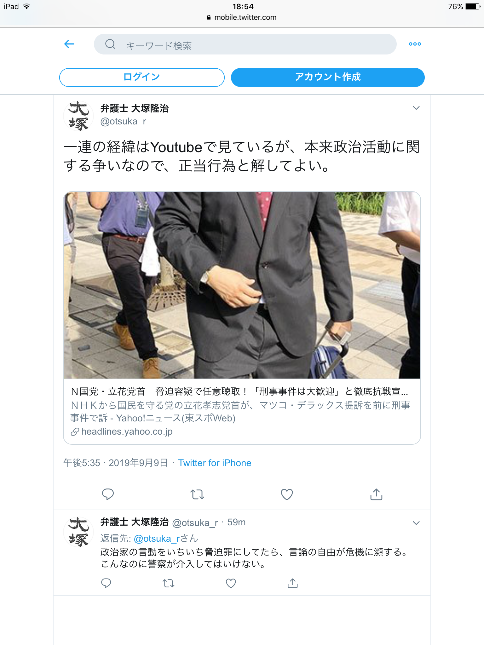The width and height of the screenshot is (484, 645).
Task: Go back using the blue arrow
Action: pos(69,44)
